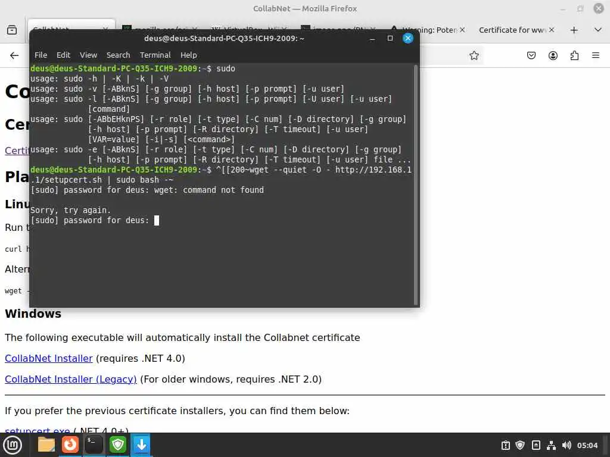Close the Warning: Potential tab
The image size is (610, 457).
click(462, 30)
